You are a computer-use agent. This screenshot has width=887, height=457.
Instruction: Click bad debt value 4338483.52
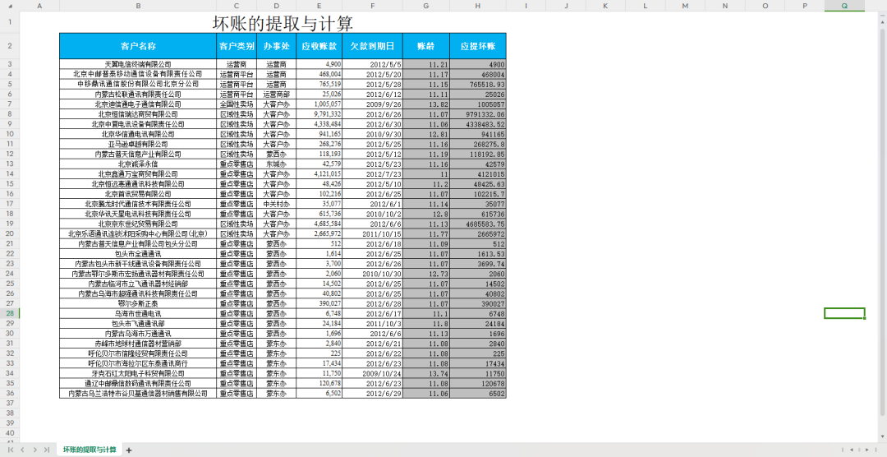click(x=478, y=124)
